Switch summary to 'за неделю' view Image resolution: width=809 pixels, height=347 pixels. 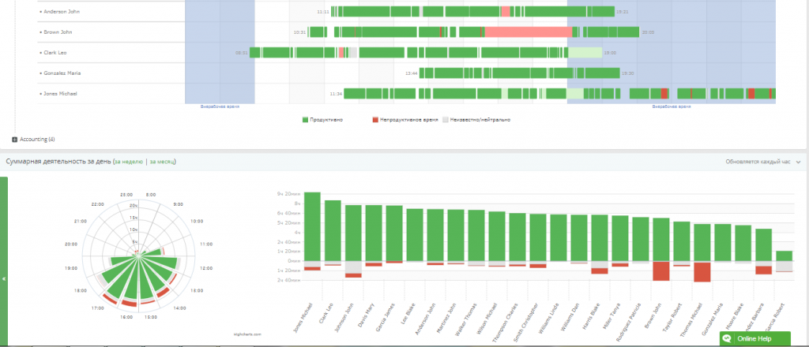(x=129, y=162)
